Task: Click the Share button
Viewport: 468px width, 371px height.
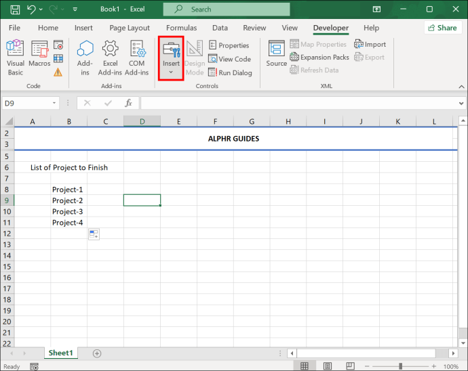Action: pos(443,28)
